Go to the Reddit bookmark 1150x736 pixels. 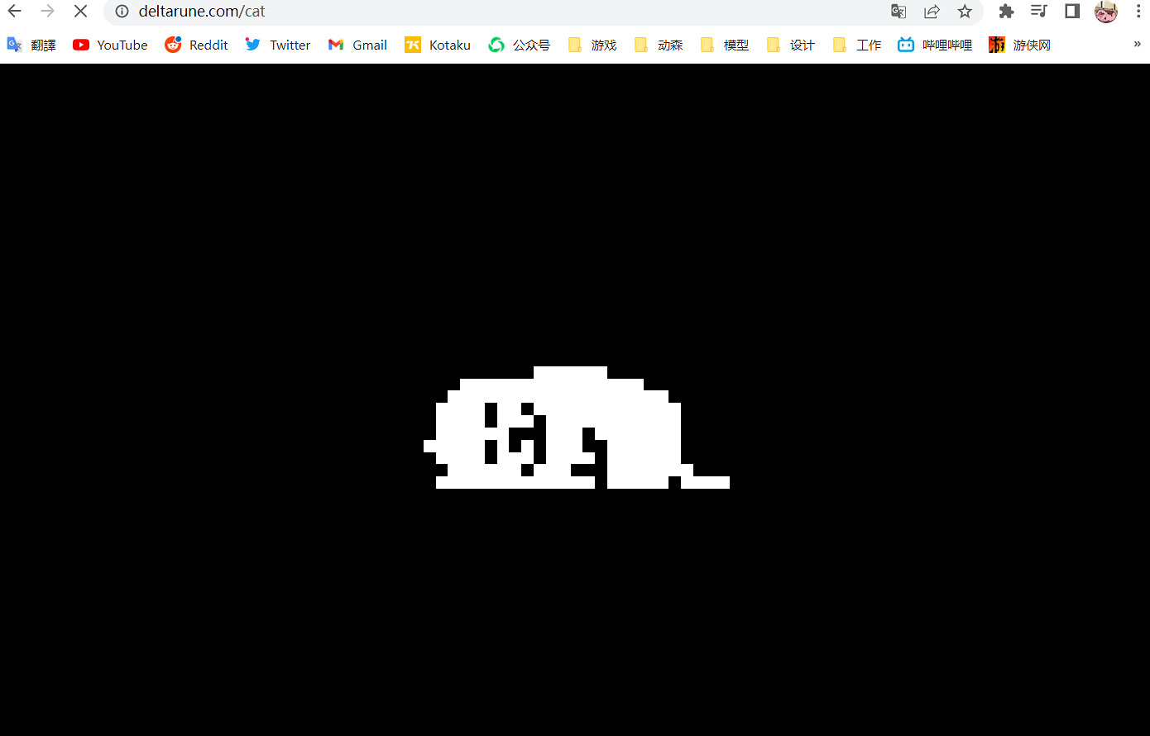coord(196,45)
